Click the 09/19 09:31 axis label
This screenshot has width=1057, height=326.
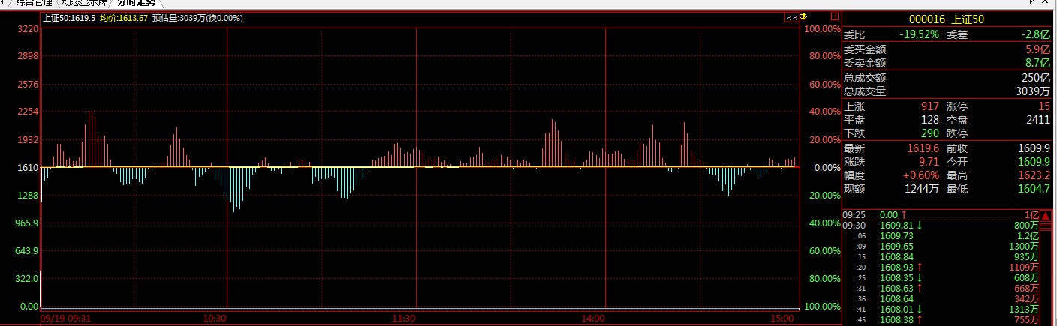click(x=64, y=319)
